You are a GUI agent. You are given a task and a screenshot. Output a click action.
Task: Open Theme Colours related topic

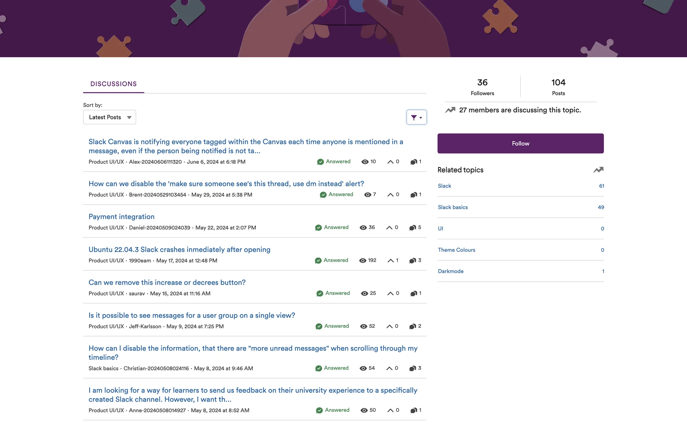point(456,250)
